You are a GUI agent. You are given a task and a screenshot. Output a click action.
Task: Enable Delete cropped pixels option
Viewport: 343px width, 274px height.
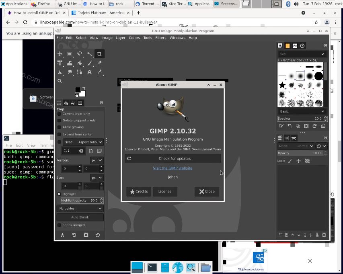pos(59,121)
